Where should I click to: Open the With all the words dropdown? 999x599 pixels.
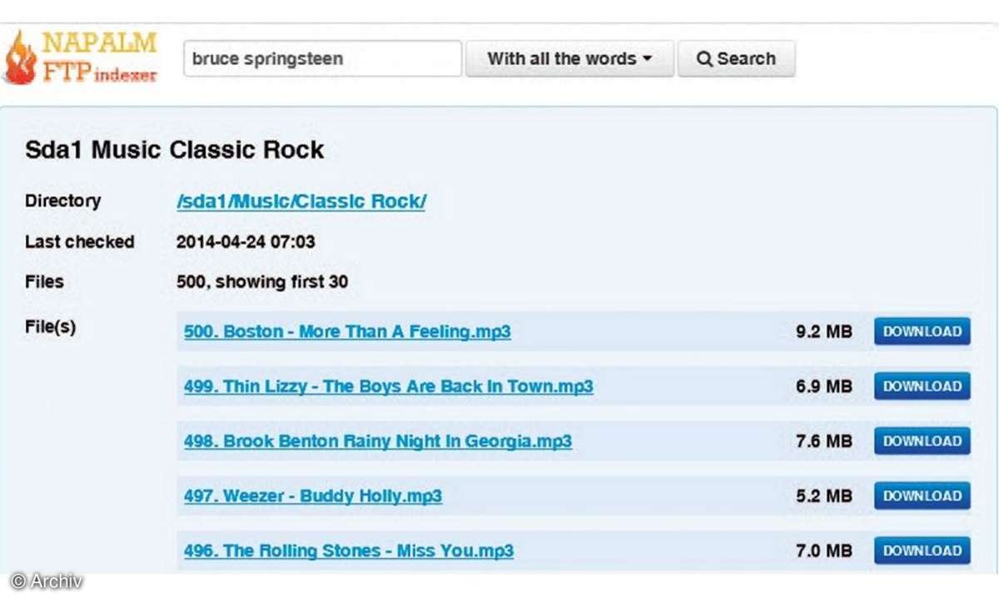pyautogui.click(x=569, y=59)
